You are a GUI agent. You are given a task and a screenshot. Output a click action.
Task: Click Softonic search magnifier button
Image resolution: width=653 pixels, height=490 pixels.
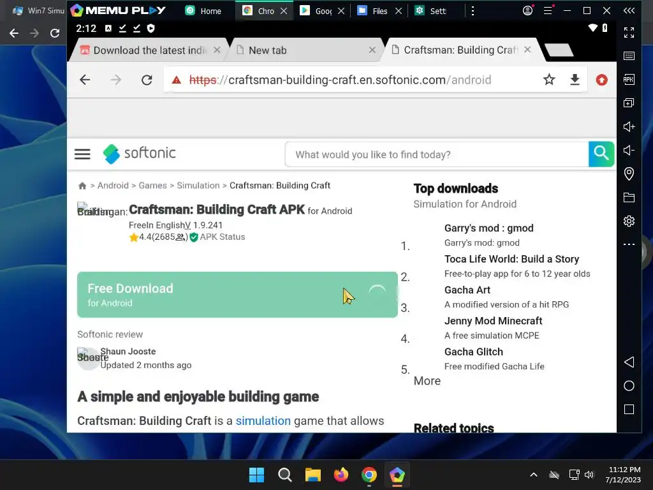(x=601, y=154)
